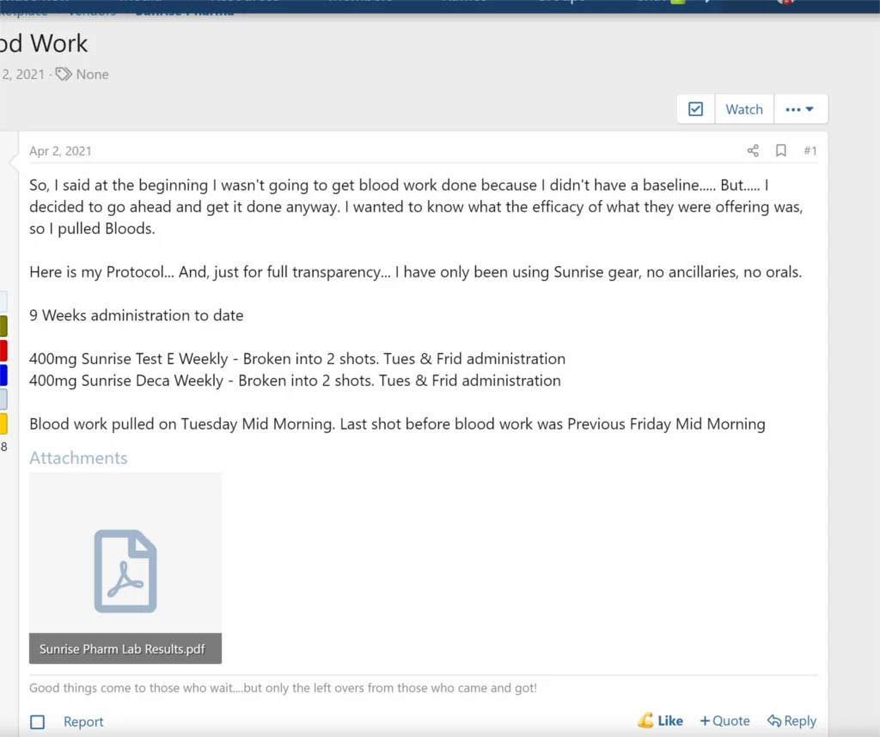Image resolution: width=880 pixels, height=737 pixels.
Task: Click the share icon on post #1
Action: (x=753, y=151)
